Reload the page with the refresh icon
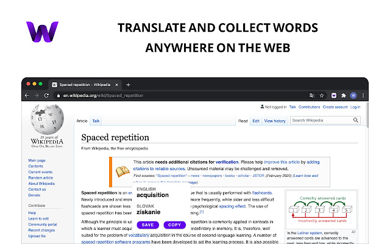The image size is (390, 244). 46,95
